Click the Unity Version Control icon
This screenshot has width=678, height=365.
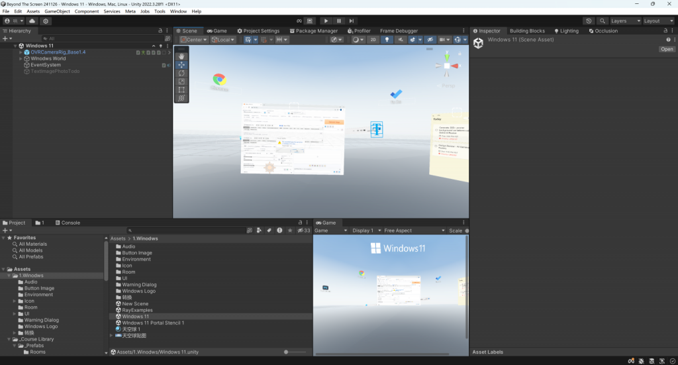point(46,21)
